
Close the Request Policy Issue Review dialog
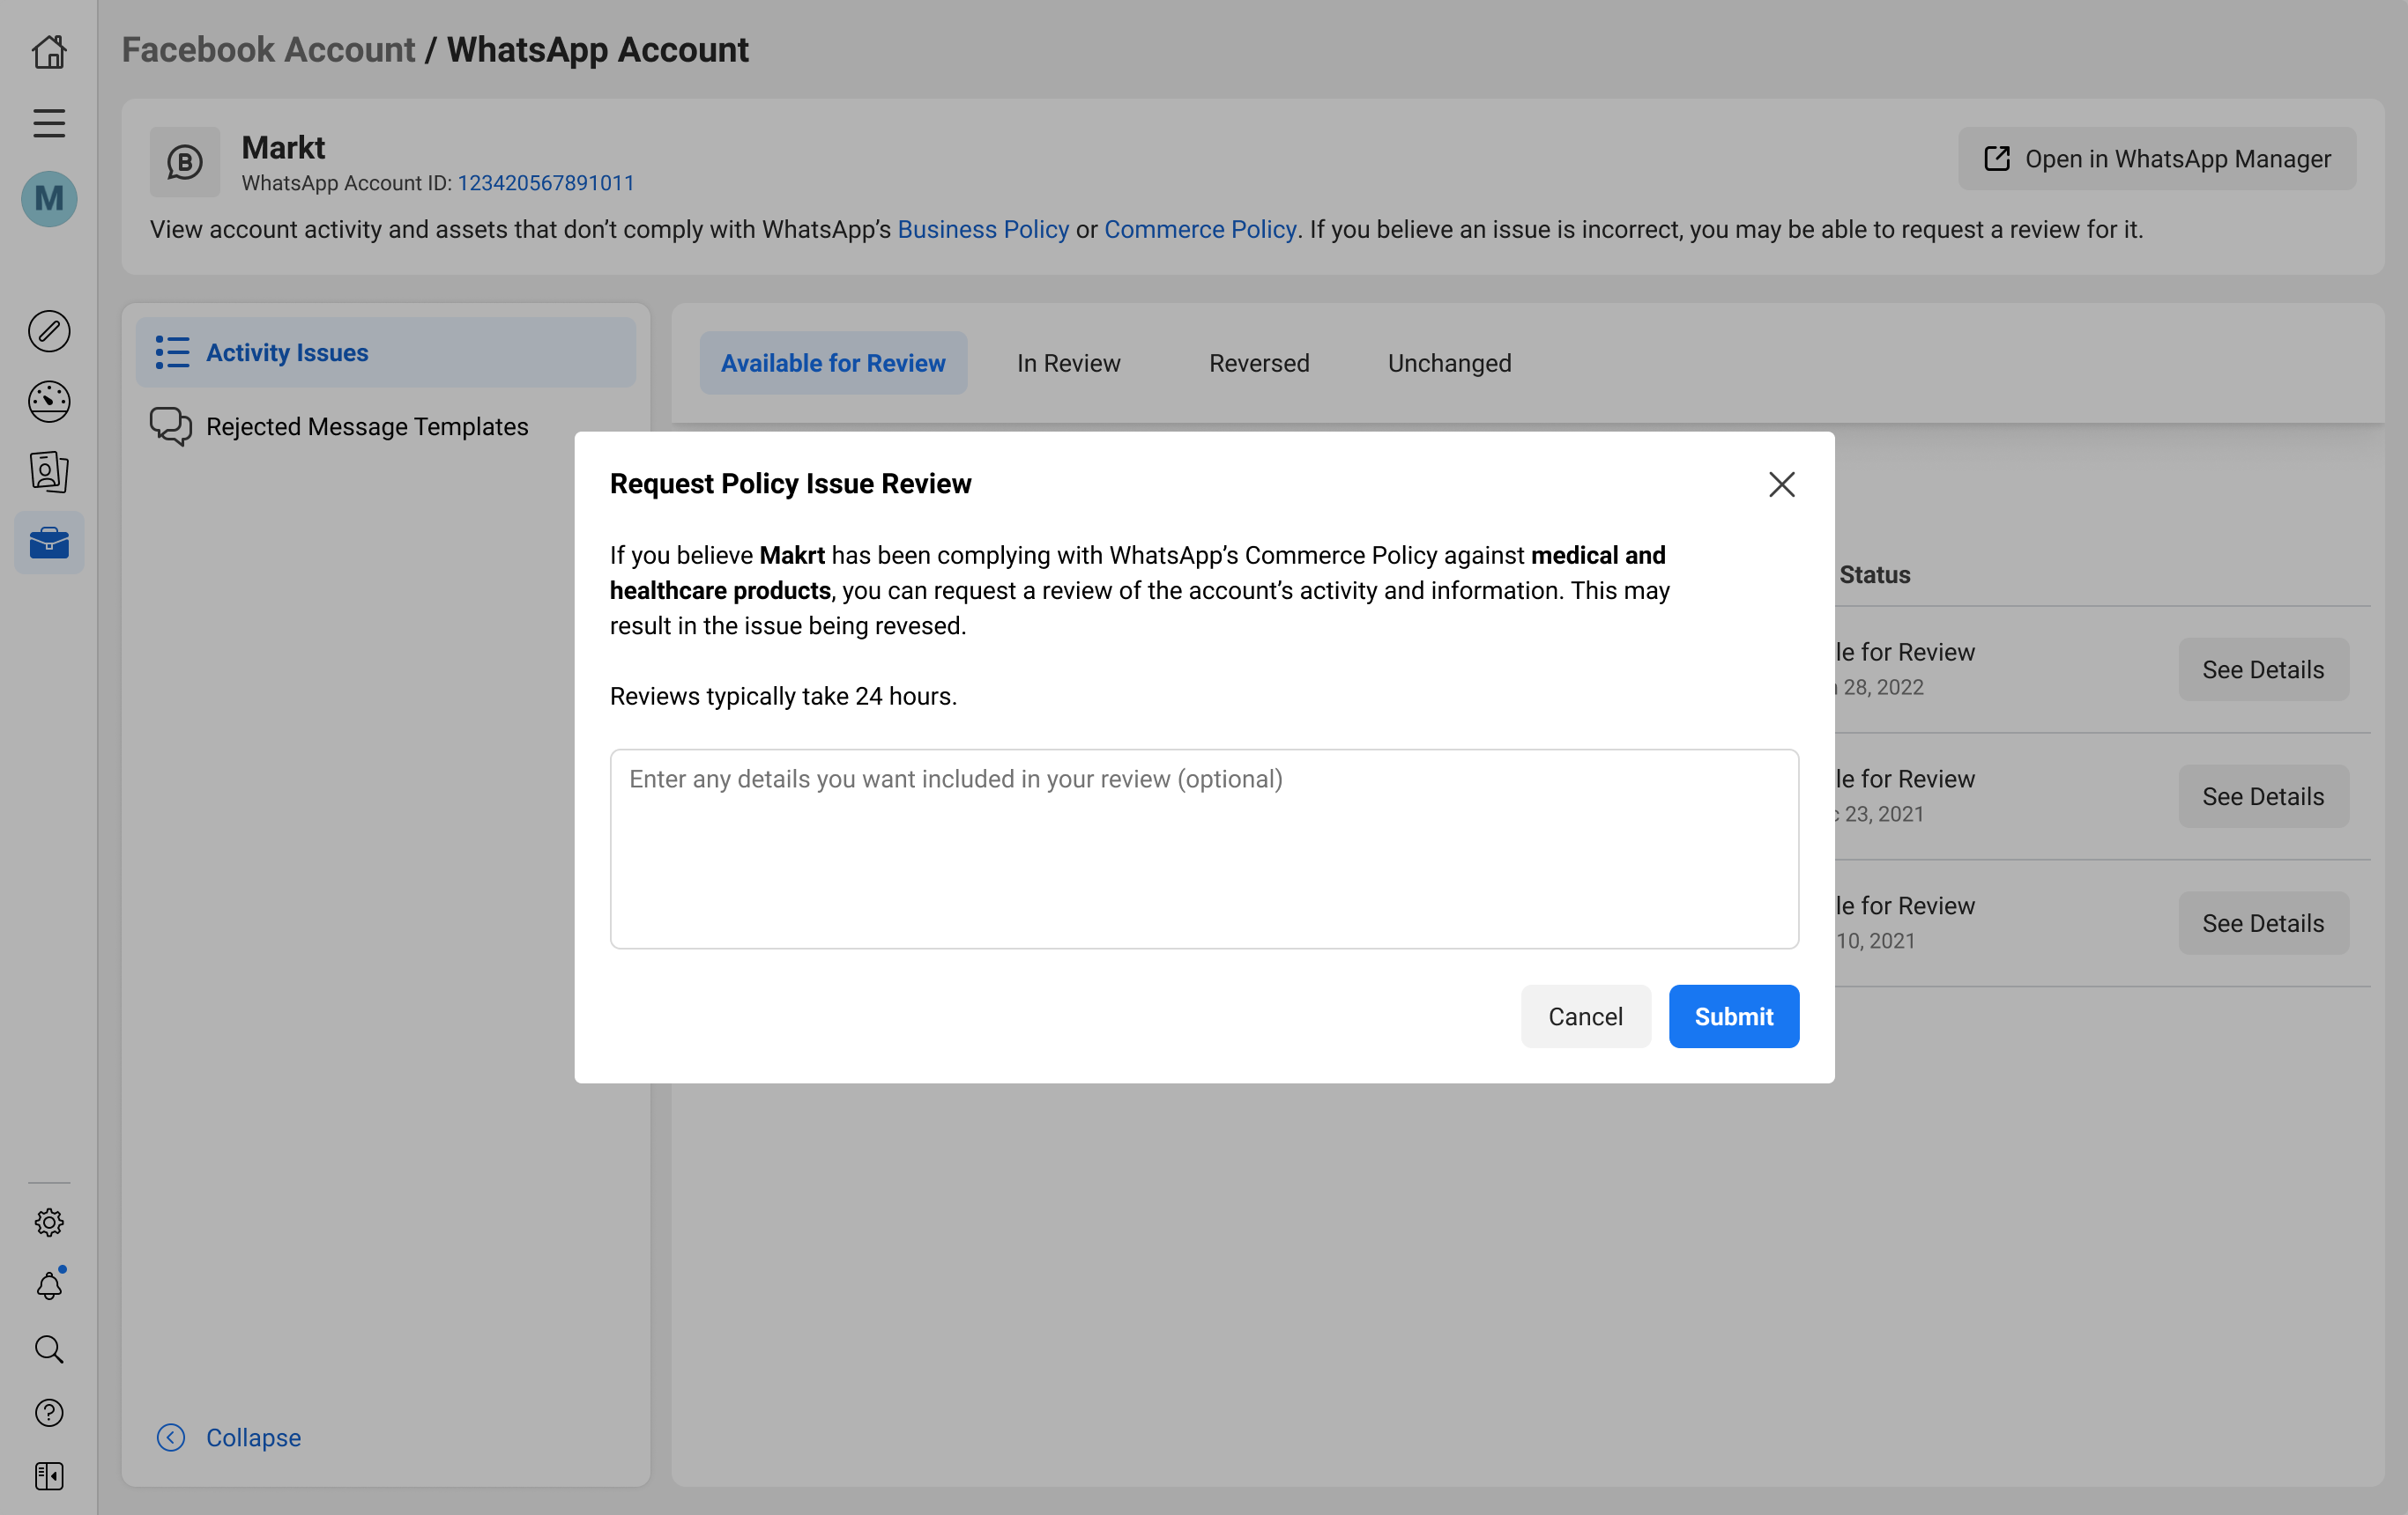pyautogui.click(x=1781, y=484)
